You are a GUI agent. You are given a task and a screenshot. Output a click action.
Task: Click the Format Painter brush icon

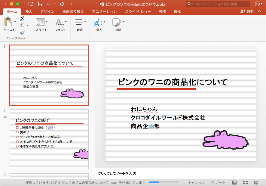(x=22, y=33)
